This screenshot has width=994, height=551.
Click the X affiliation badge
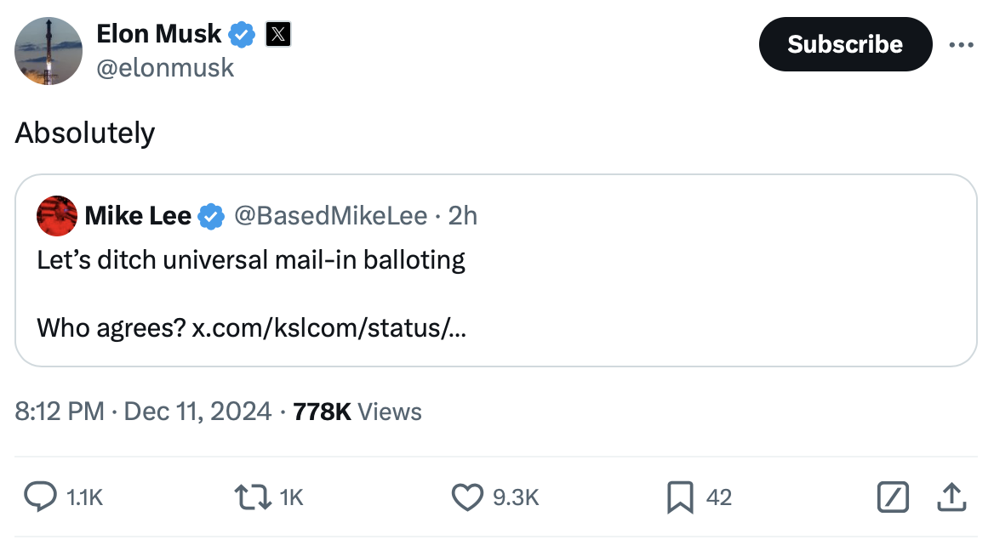click(x=278, y=35)
